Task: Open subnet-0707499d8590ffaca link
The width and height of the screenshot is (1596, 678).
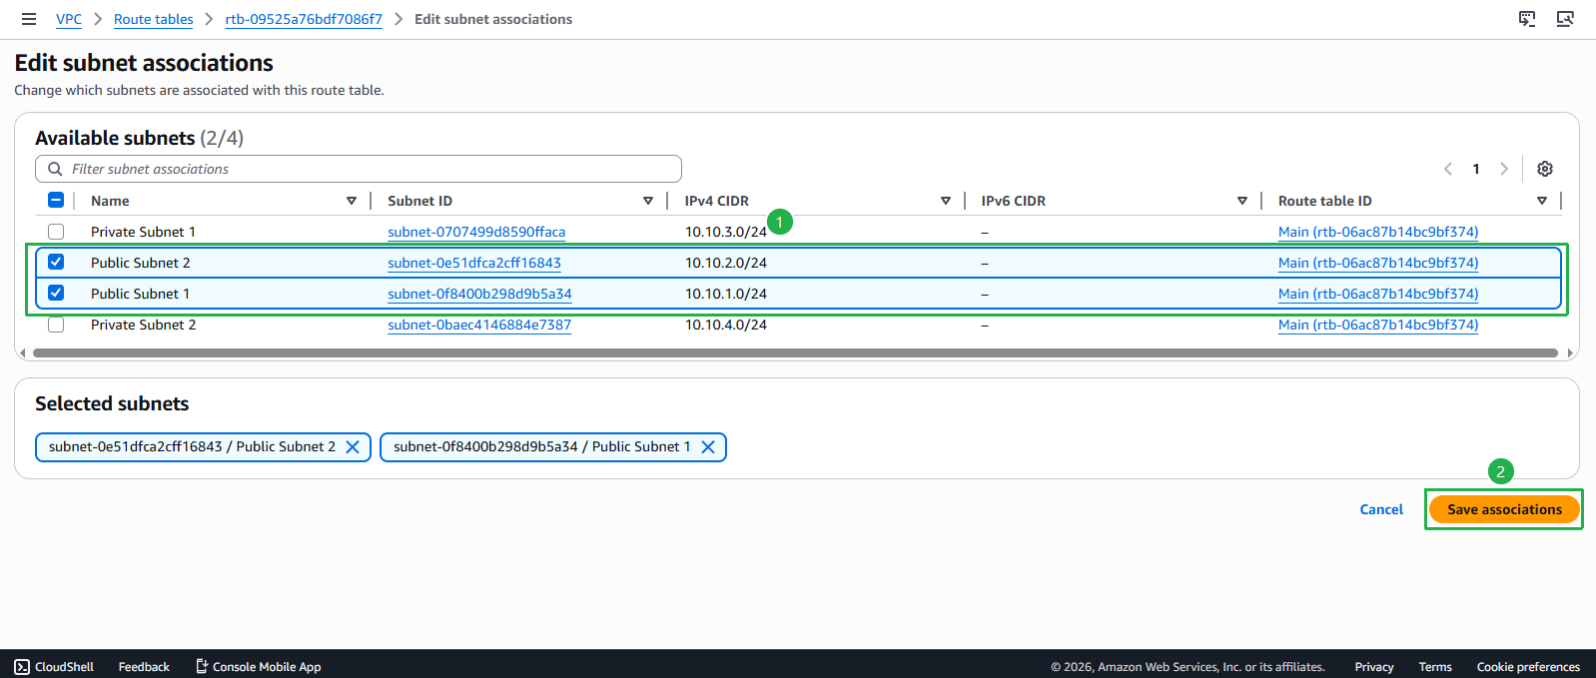Action: click(x=476, y=232)
